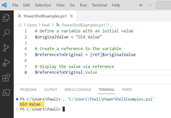171x118 pixels.
Task: Switch to the OUTPUT panel tab
Action: click(51, 90)
